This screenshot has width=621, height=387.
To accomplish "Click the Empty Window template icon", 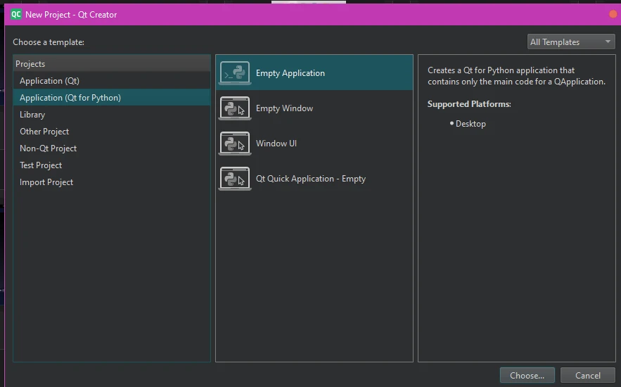I will point(235,108).
